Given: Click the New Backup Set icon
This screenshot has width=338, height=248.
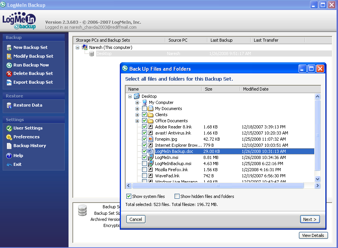Looking at the screenshot, I should pos(9,47).
